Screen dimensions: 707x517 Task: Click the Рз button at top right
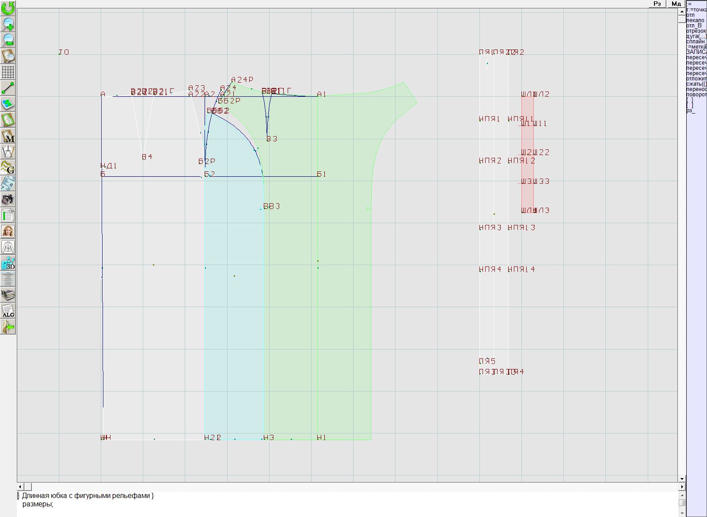(x=657, y=4)
